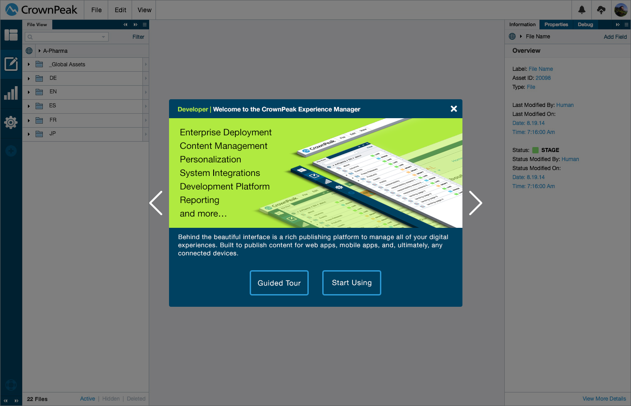Viewport: 631px width, 406px height.
Task: Expand the sidebar with bottom right double arrow
Action: point(16,401)
